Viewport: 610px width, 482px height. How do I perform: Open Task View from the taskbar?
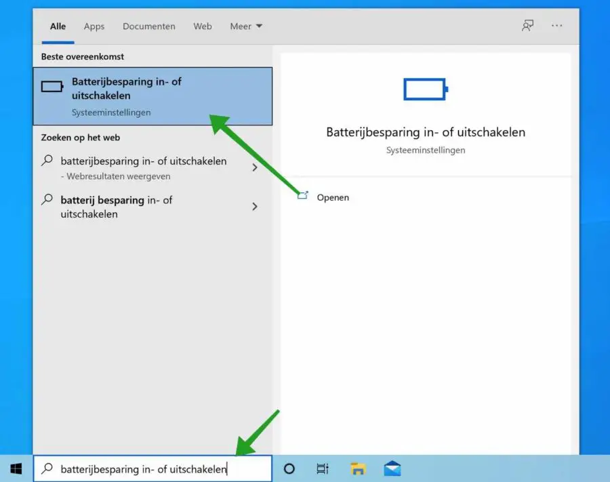323,468
